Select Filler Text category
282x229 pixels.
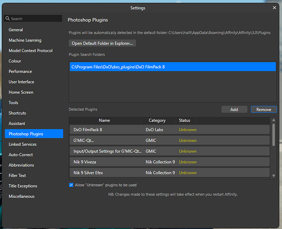17,175
